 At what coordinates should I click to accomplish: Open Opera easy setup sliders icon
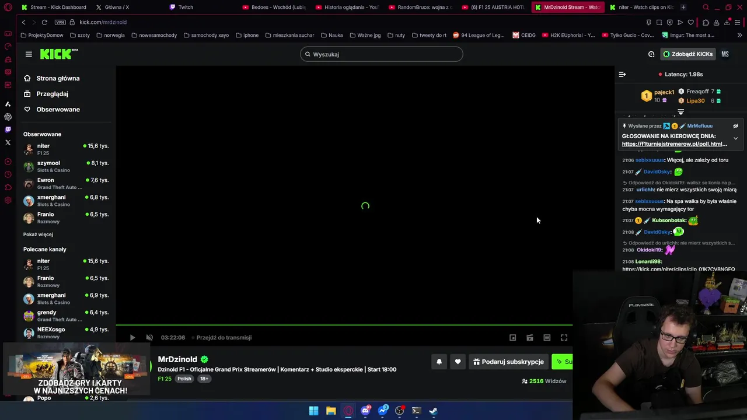coord(738,22)
